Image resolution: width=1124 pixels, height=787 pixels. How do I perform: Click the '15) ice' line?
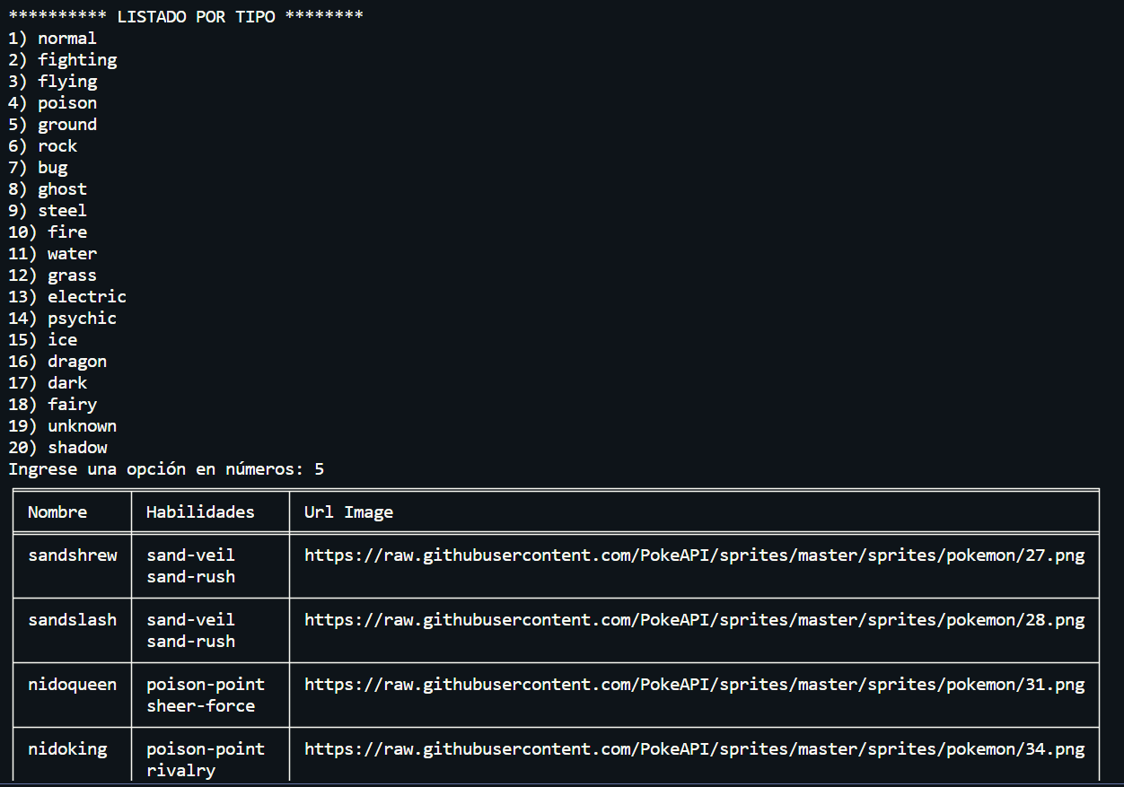coord(43,340)
